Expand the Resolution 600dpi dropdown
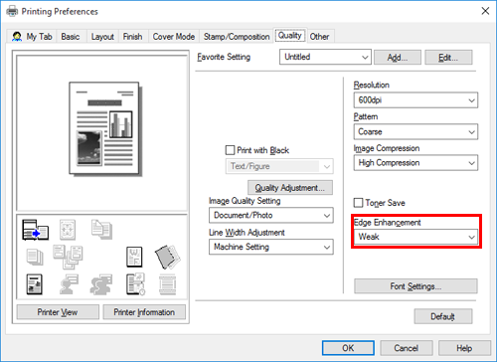Viewport: 497px width, 362px height. [415, 100]
